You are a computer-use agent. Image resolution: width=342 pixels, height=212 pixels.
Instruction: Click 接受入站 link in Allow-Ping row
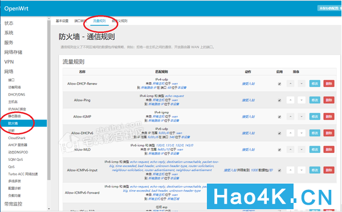click(x=248, y=100)
